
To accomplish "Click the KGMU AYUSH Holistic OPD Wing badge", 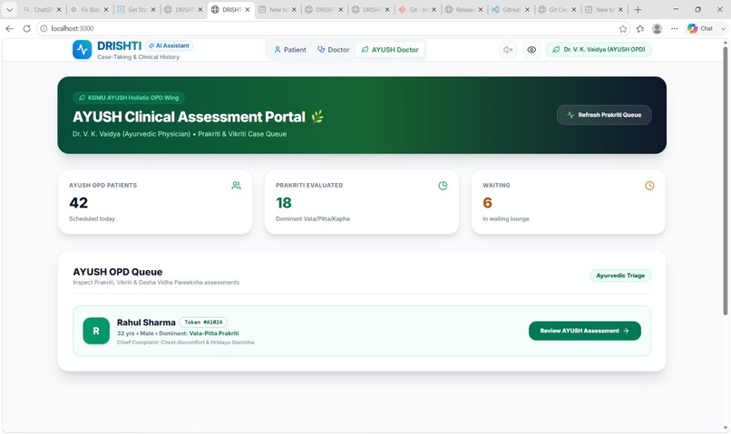I will tap(129, 98).
